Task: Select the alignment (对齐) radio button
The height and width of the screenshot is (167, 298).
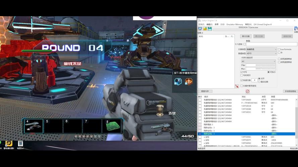Action: pyautogui.click(x=259, y=78)
